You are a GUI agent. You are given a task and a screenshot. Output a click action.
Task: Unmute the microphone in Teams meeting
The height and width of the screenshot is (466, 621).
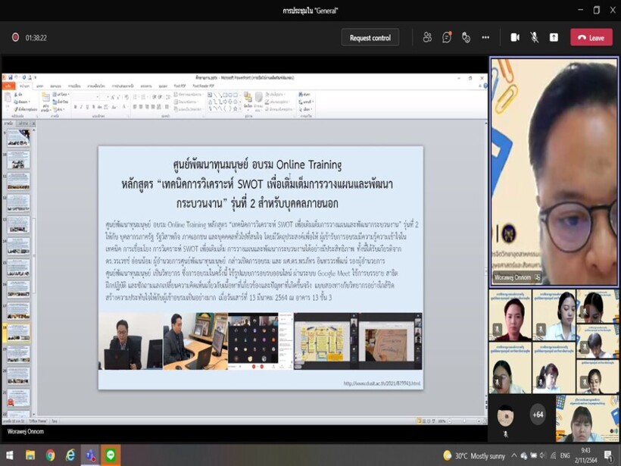coord(534,38)
